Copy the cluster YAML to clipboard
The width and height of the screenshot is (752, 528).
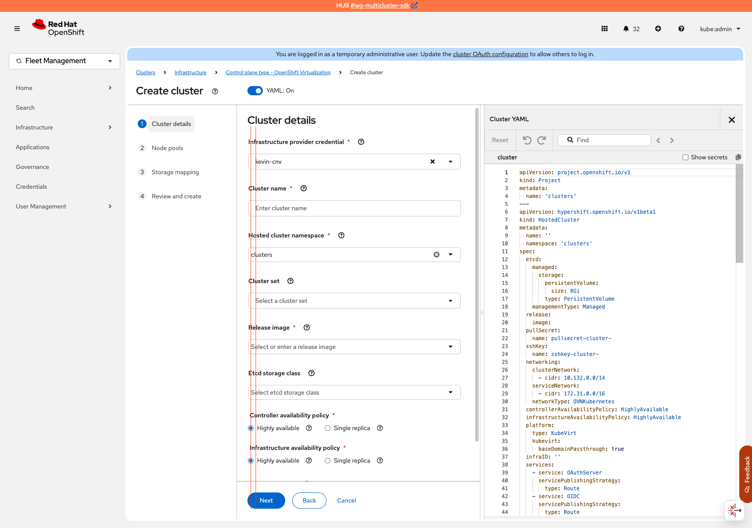click(x=738, y=157)
